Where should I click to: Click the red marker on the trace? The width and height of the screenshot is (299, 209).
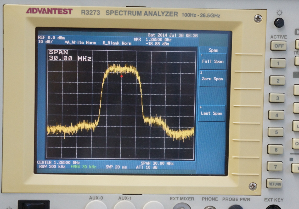pyautogui.click(x=122, y=76)
